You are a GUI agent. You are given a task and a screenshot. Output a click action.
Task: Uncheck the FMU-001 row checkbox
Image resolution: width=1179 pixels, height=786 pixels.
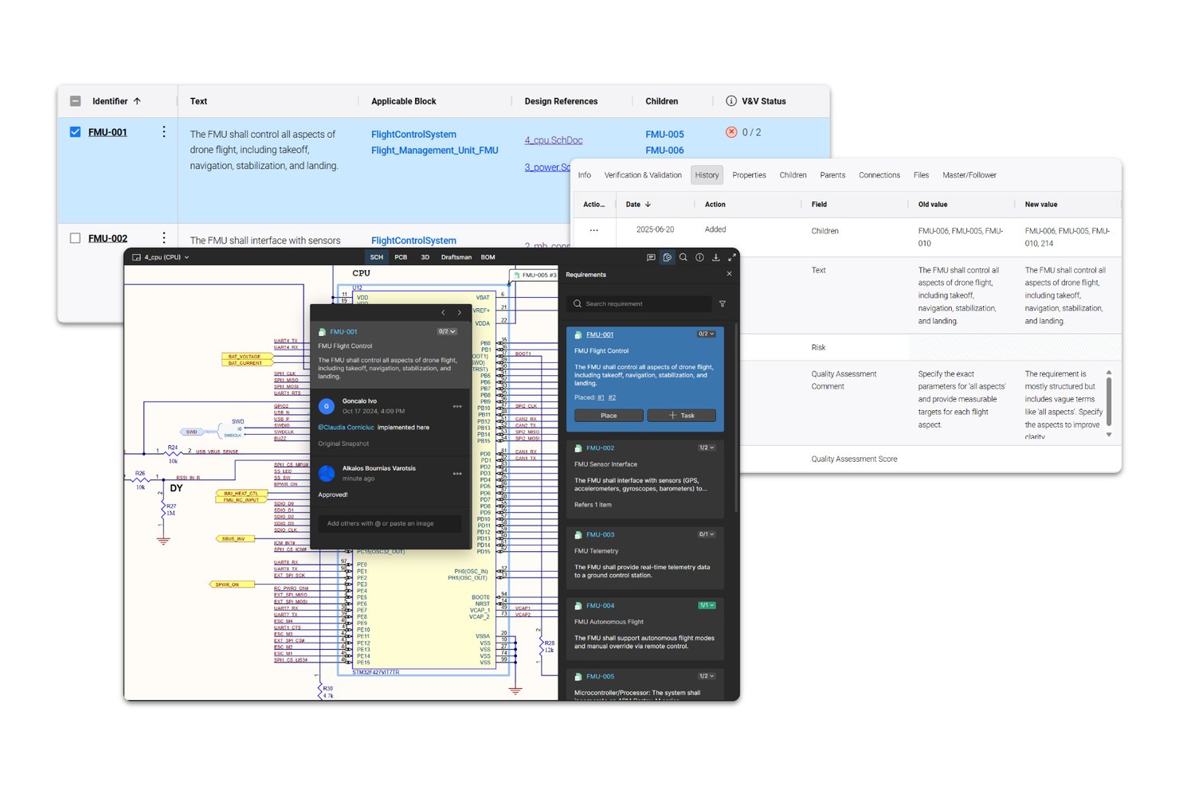click(x=75, y=132)
